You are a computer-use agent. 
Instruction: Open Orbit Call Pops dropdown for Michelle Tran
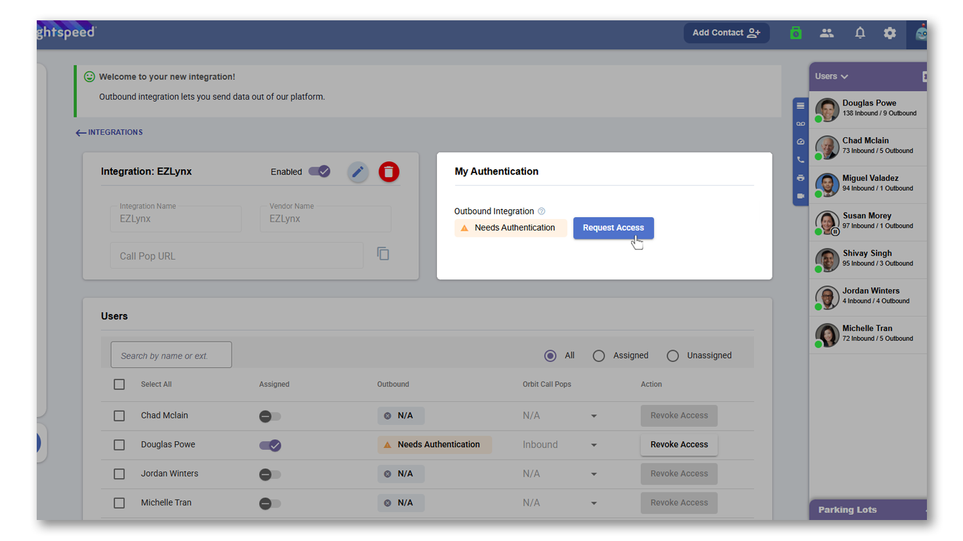pos(560,503)
